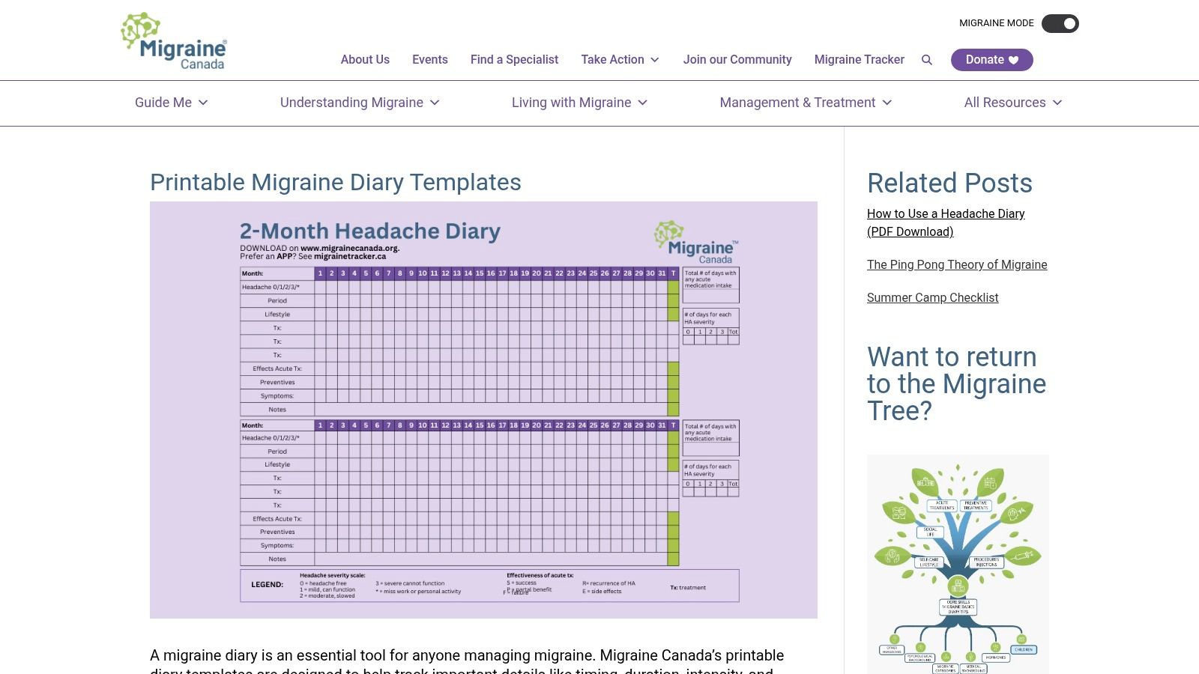Open The Ping Pong Theory of Migraine
1199x674 pixels.
957,264
